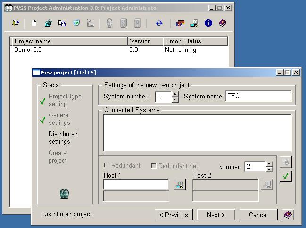Click the '3.0' version cell
The height and width of the screenshot is (228, 306).
click(x=134, y=50)
